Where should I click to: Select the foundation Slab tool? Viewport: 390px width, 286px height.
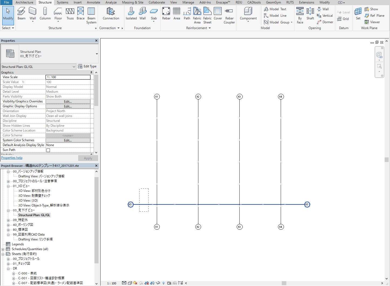(154, 13)
